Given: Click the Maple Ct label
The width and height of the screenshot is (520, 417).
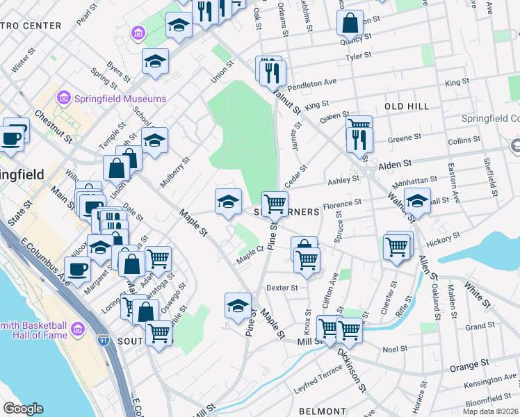Looking at the screenshot, I should pyautogui.click(x=250, y=254).
